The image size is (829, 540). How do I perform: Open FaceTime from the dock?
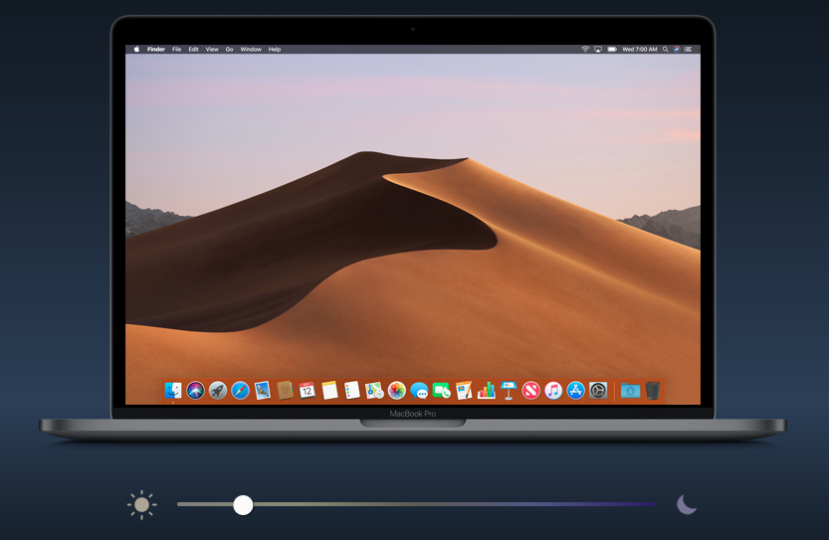(441, 391)
